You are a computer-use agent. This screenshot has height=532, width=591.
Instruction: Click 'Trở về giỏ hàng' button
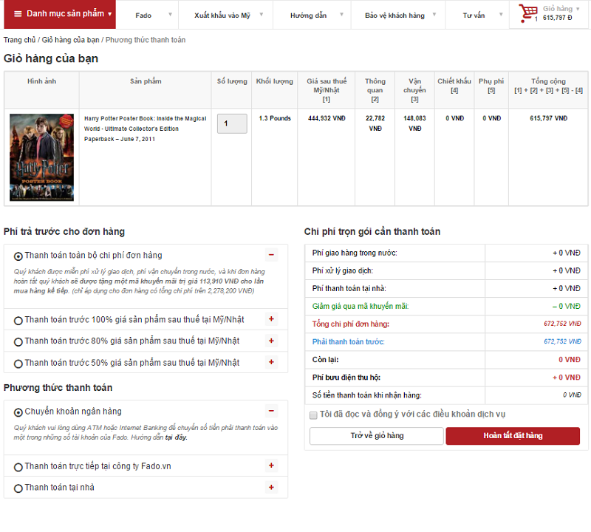pyautogui.click(x=377, y=435)
